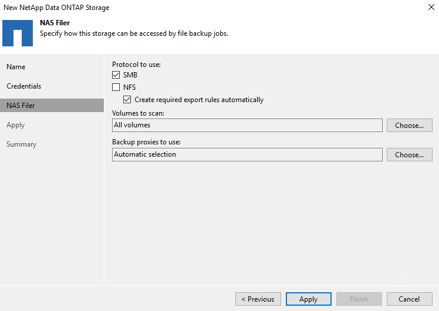The height and width of the screenshot is (311, 439).
Task: Click the Finish button
Action: pyautogui.click(x=359, y=299)
